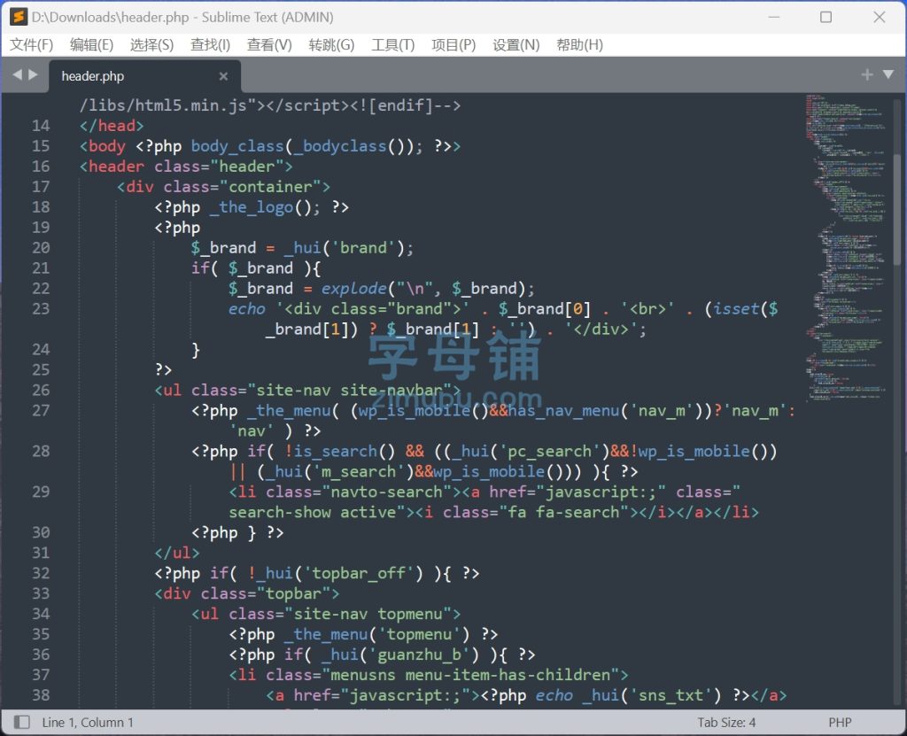Click body_class function name on line 15

[237, 146]
